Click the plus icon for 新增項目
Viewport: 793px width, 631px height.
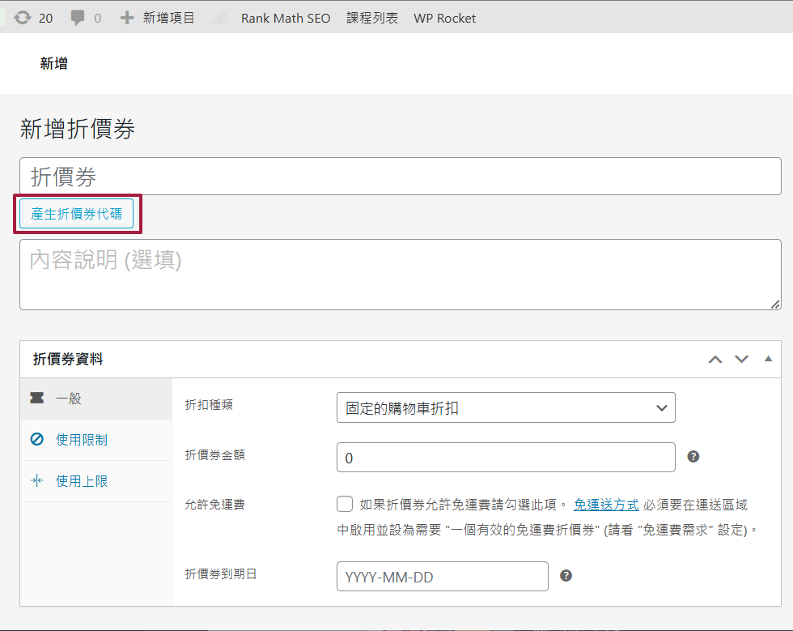[127, 18]
